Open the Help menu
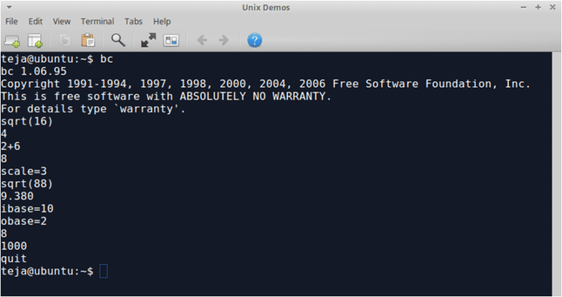The width and height of the screenshot is (562, 297). (162, 21)
